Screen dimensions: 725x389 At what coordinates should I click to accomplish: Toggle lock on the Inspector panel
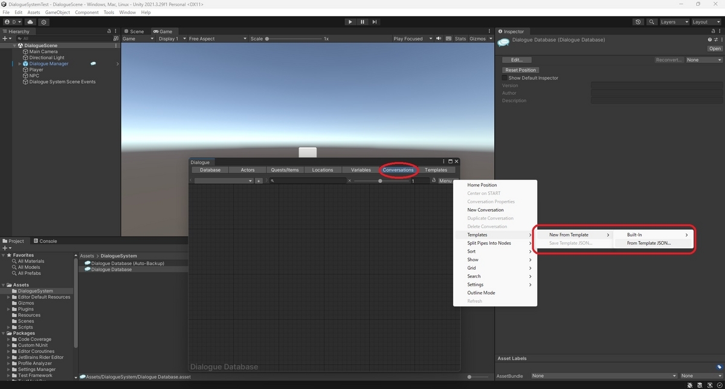[x=712, y=31]
